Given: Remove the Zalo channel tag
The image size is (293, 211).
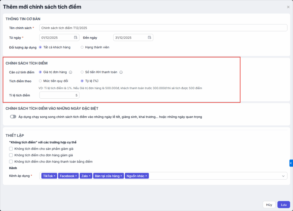Looking at the screenshot, I should [x=90, y=176].
